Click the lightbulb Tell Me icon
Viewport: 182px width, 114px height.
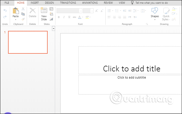pos(132,3)
